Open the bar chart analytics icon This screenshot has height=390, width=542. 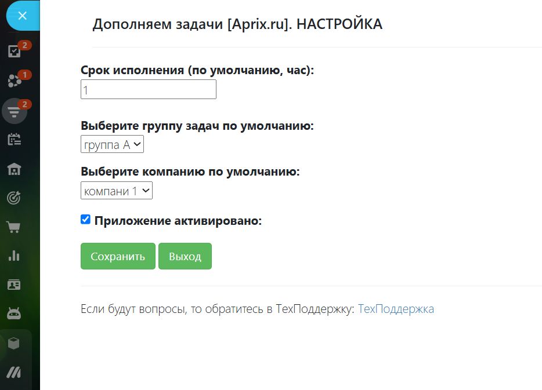click(x=15, y=256)
